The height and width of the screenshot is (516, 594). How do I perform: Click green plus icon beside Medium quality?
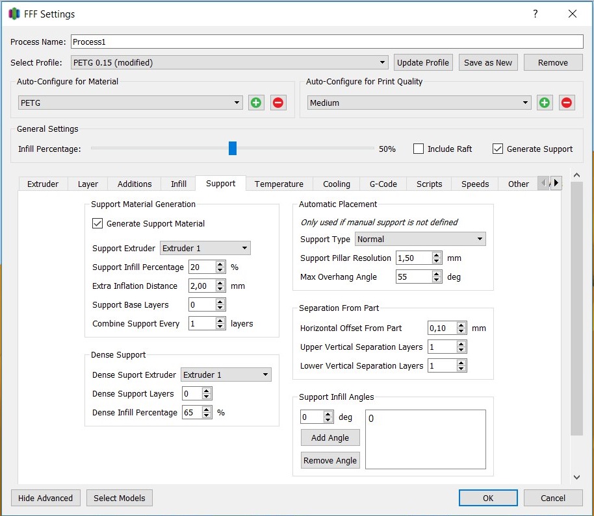point(545,103)
